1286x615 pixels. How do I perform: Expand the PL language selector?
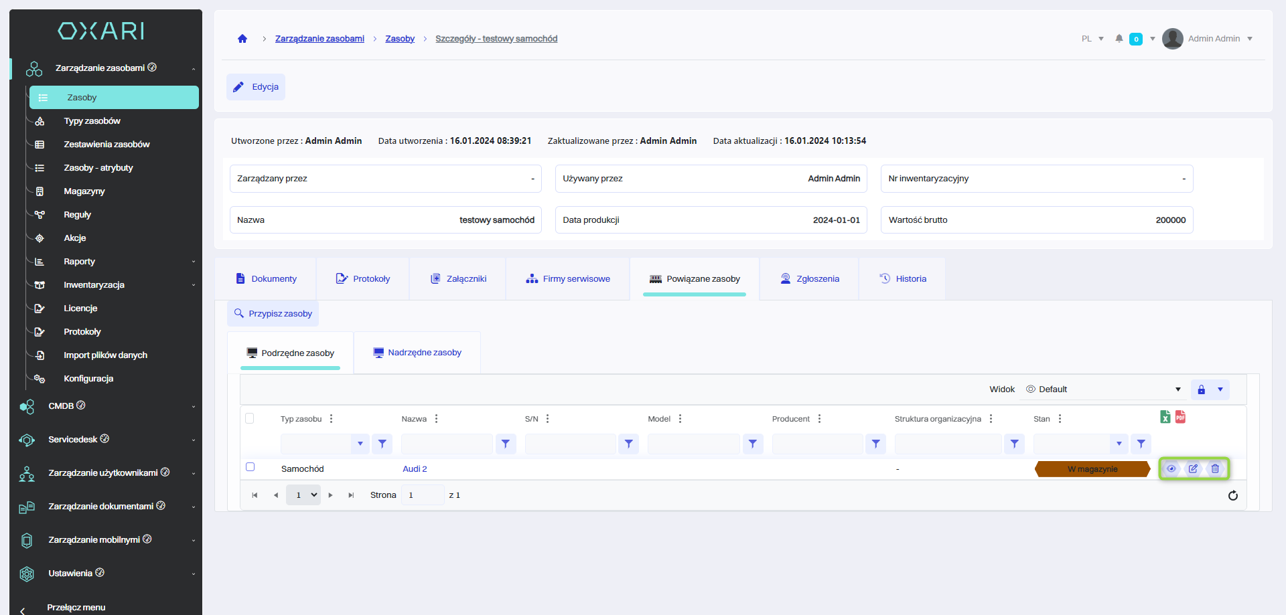point(1092,39)
